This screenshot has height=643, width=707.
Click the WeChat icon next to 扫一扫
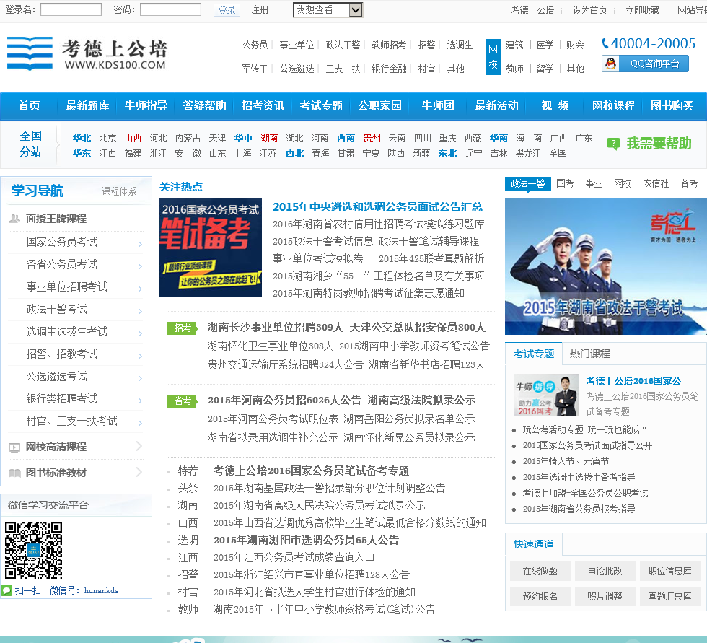(x=6, y=590)
